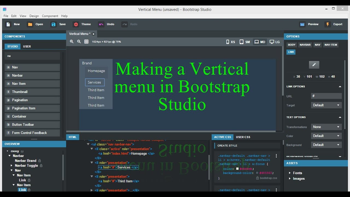The height and width of the screenshot is (197, 350).
Task: Click the Preview icon
Action: (x=302, y=24)
